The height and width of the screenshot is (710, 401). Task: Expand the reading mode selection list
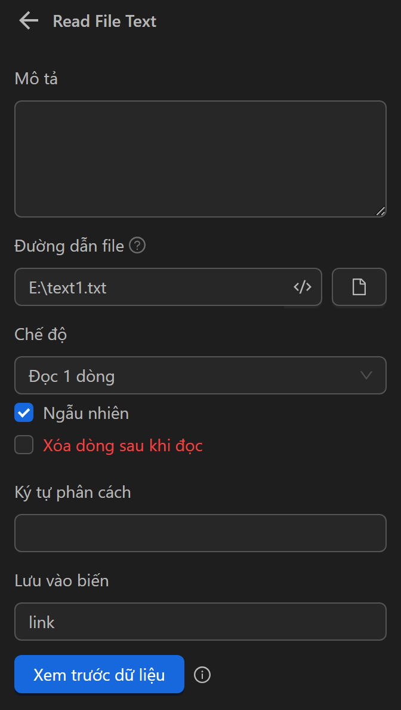point(200,375)
